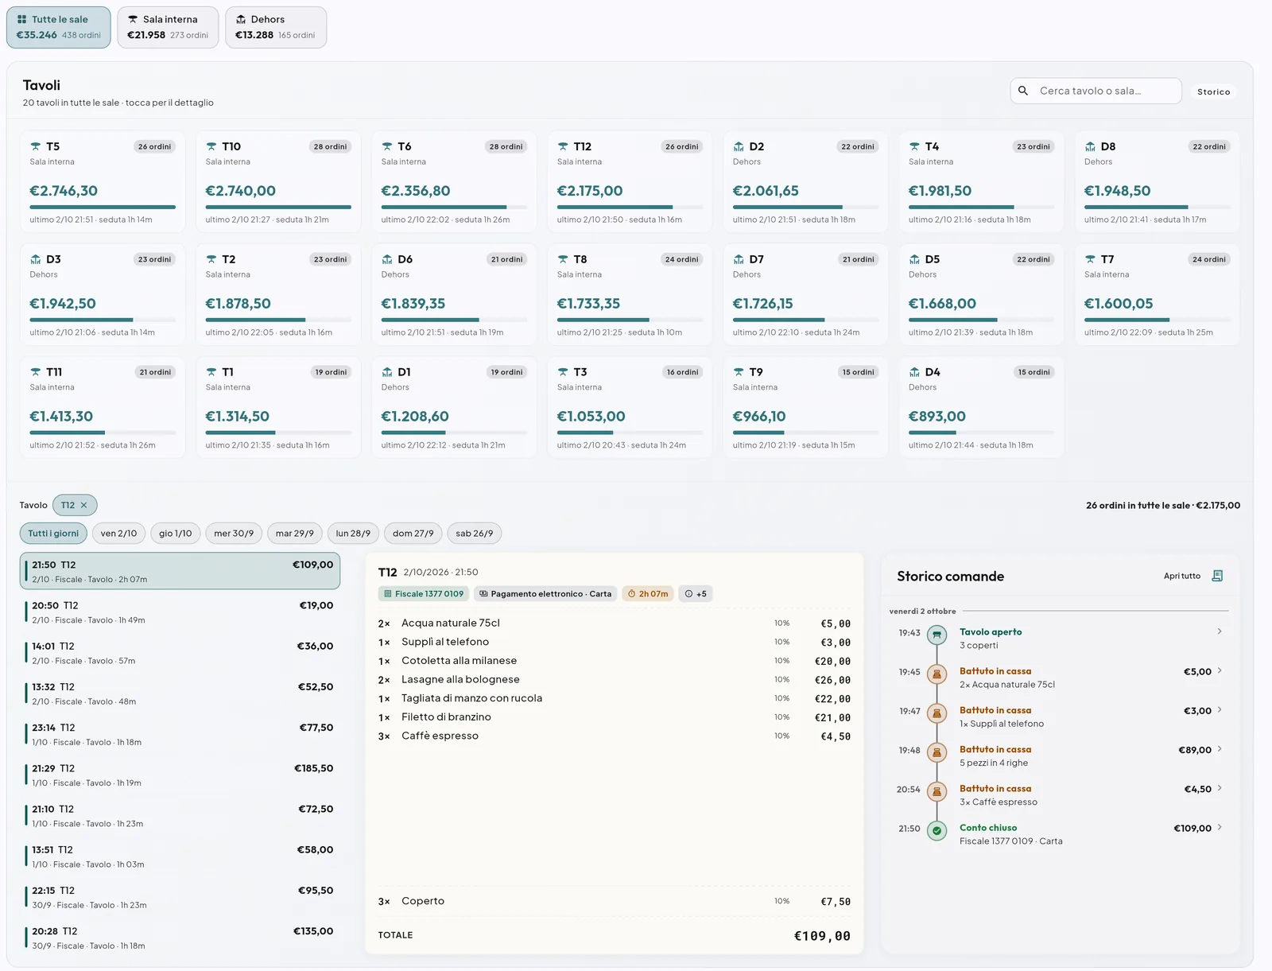Filter orders by gio 1/10
This screenshot has width=1272, height=971.
(x=175, y=534)
